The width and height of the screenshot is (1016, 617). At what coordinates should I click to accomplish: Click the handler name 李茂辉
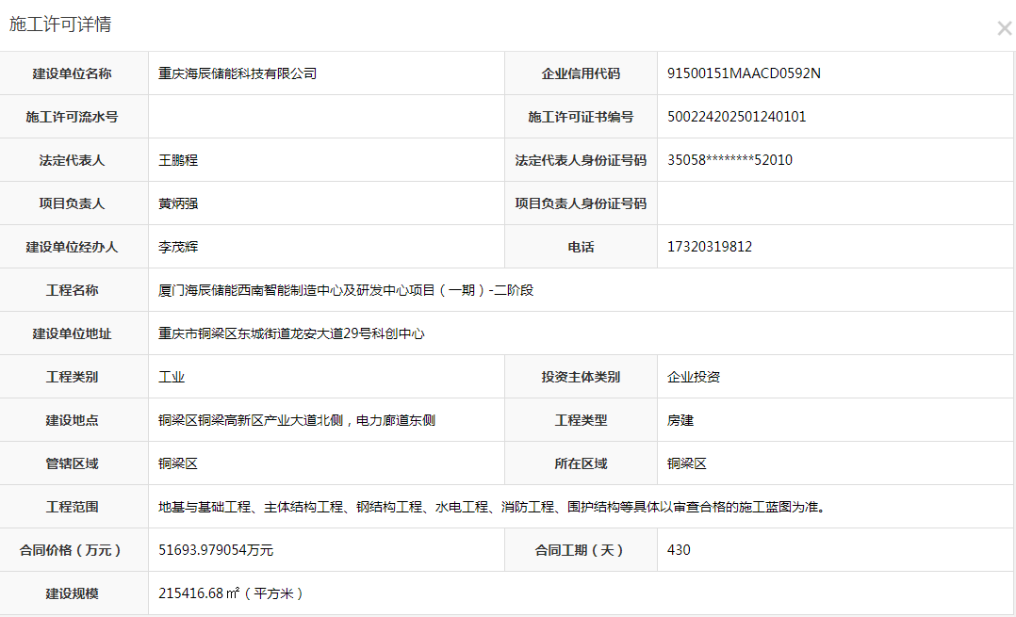coord(178,247)
